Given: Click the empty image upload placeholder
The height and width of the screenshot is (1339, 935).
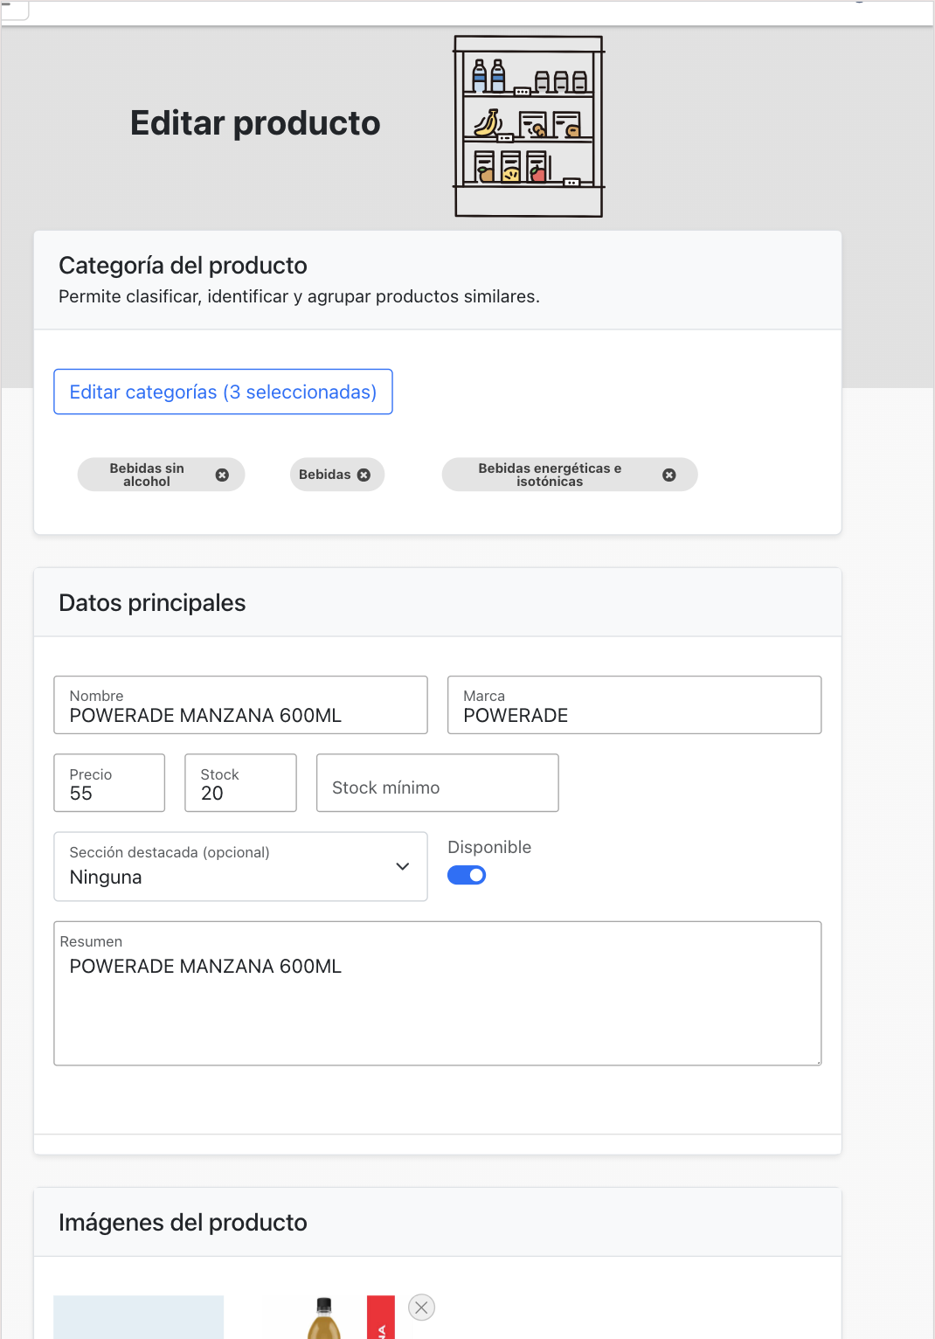Looking at the screenshot, I should [x=138, y=1318].
